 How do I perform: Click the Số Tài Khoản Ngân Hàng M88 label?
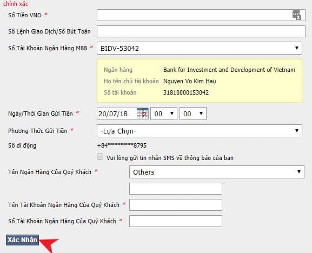pyautogui.click(x=48, y=48)
